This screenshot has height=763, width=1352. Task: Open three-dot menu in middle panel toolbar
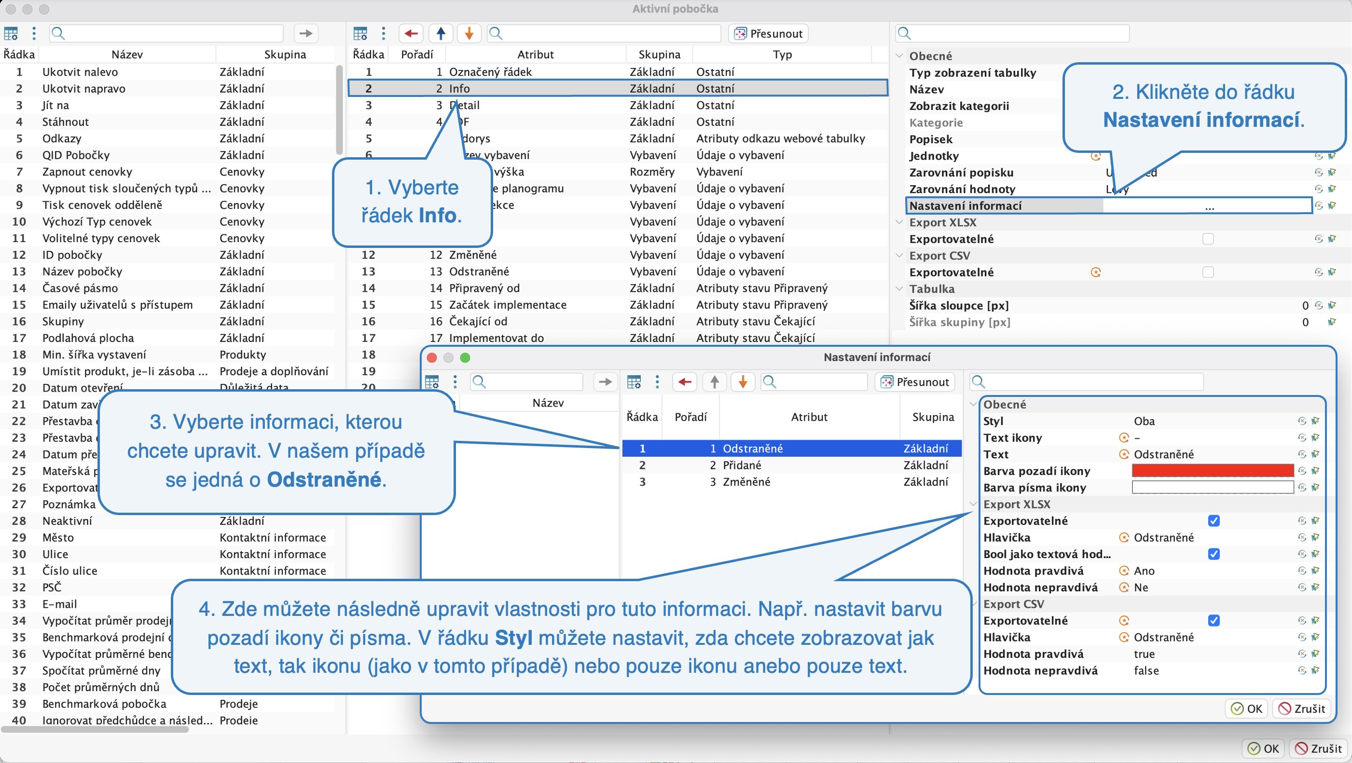pyautogui.click(x=384, y=34)
